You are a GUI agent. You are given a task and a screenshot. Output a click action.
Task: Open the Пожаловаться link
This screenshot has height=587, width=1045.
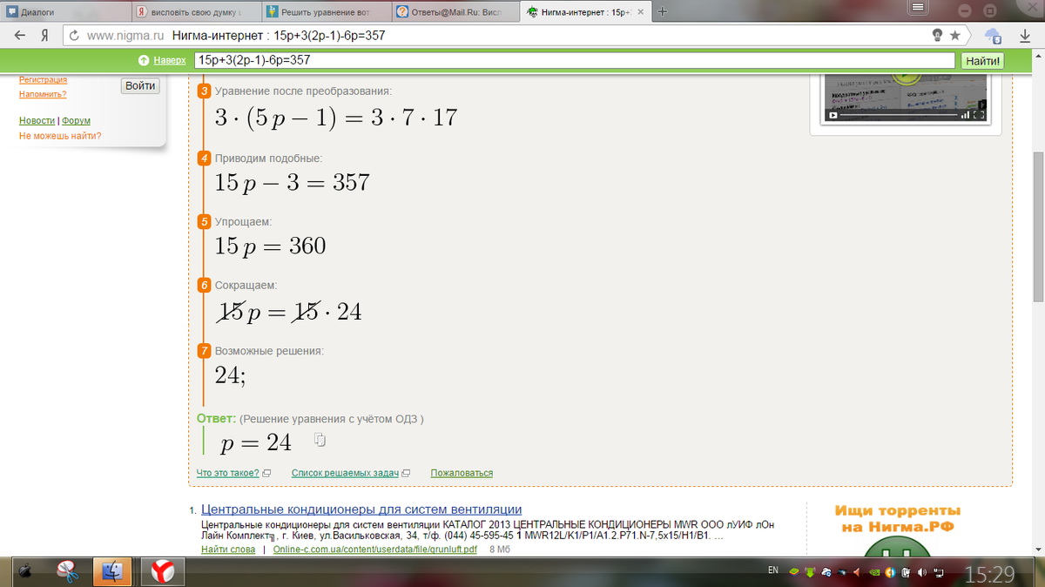tap(462, 473)
